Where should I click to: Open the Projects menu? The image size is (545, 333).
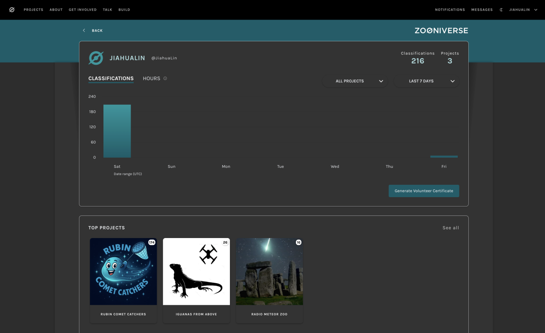pos(34,10)
